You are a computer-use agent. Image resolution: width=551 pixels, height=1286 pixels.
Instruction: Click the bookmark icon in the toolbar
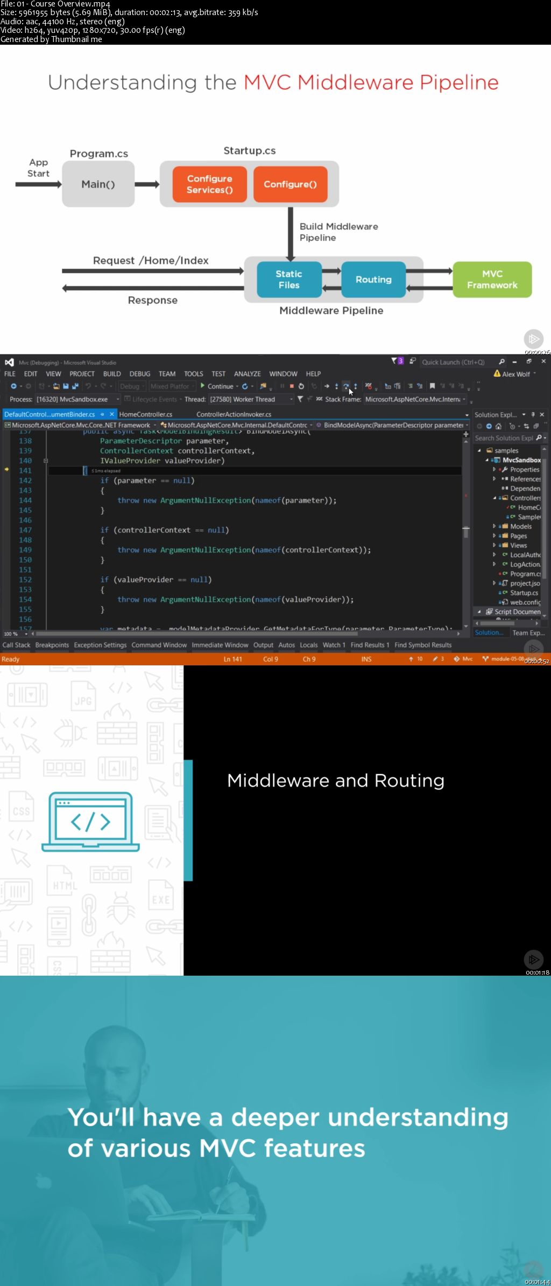tap(432, 386)
